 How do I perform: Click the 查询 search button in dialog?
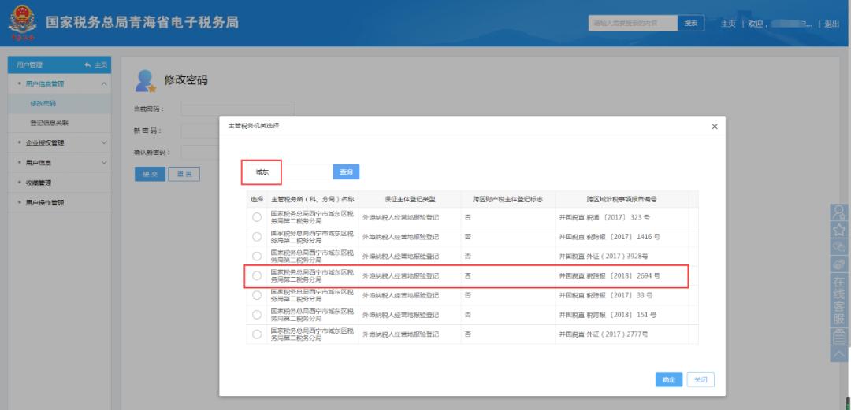346,172
